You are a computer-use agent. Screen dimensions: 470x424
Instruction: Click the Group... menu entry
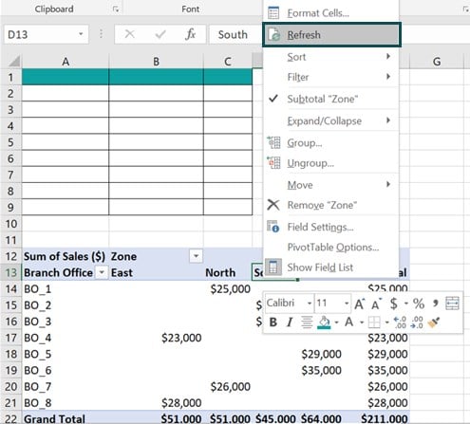click(330, 143)
